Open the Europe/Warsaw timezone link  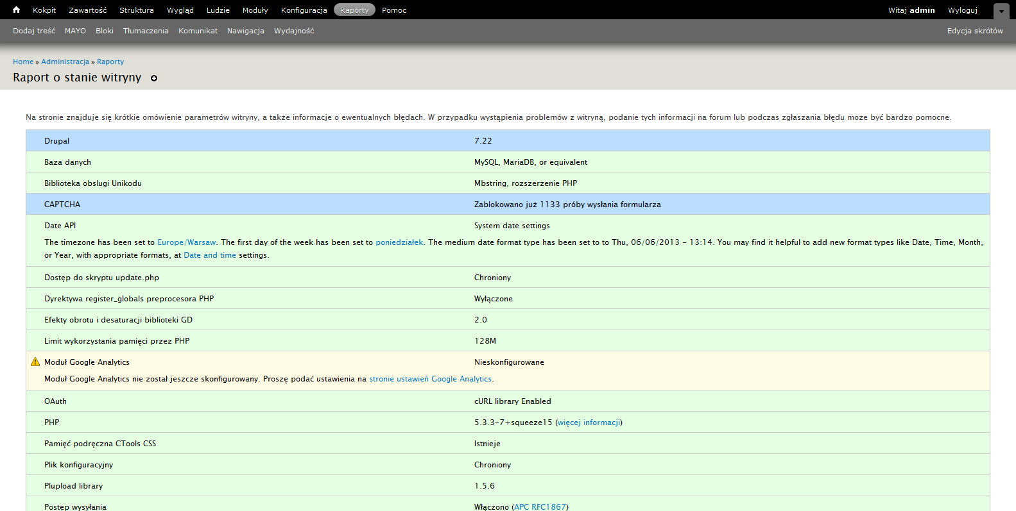pyautogui.click(x=187, y=242)
